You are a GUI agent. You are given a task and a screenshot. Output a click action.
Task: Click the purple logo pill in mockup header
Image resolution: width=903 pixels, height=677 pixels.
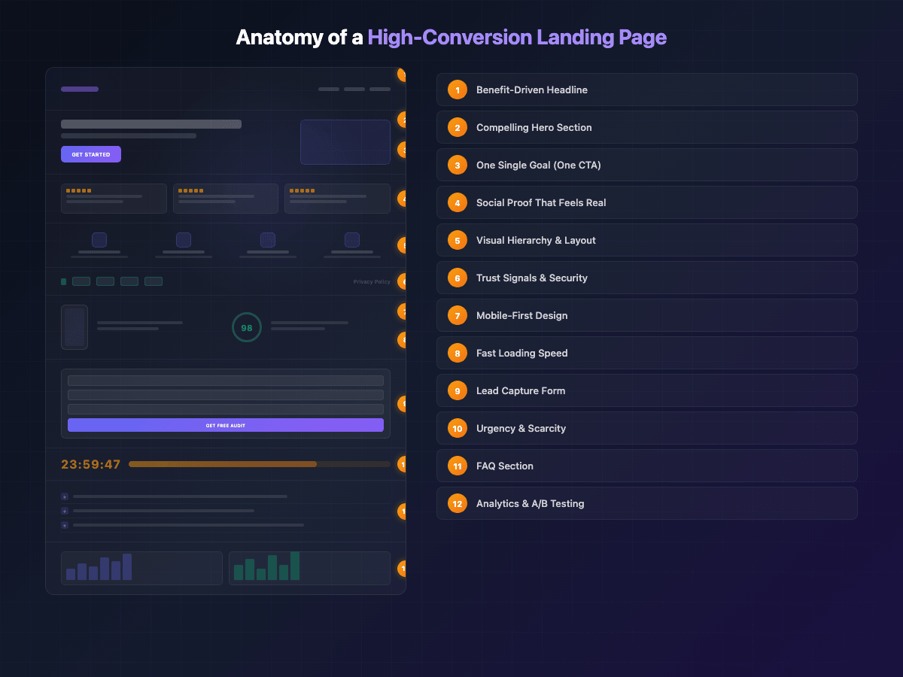point(79,89)
